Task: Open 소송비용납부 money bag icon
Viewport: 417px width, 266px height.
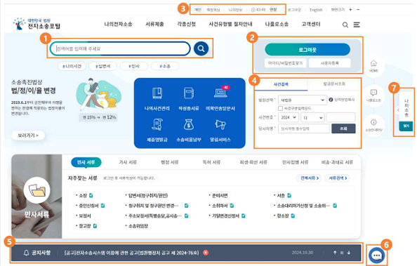Action: click(x=189, y=124)
